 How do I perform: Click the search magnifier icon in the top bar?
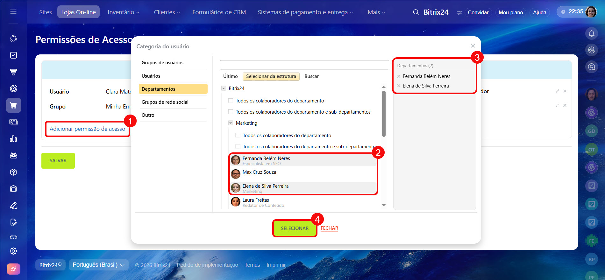(x=416, y=12)
